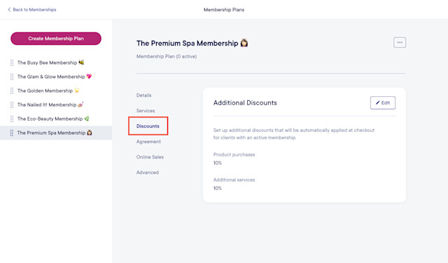Open the Details tab
Image resolution: width=448 pixels, height=263 pixels.
(143, 95)
